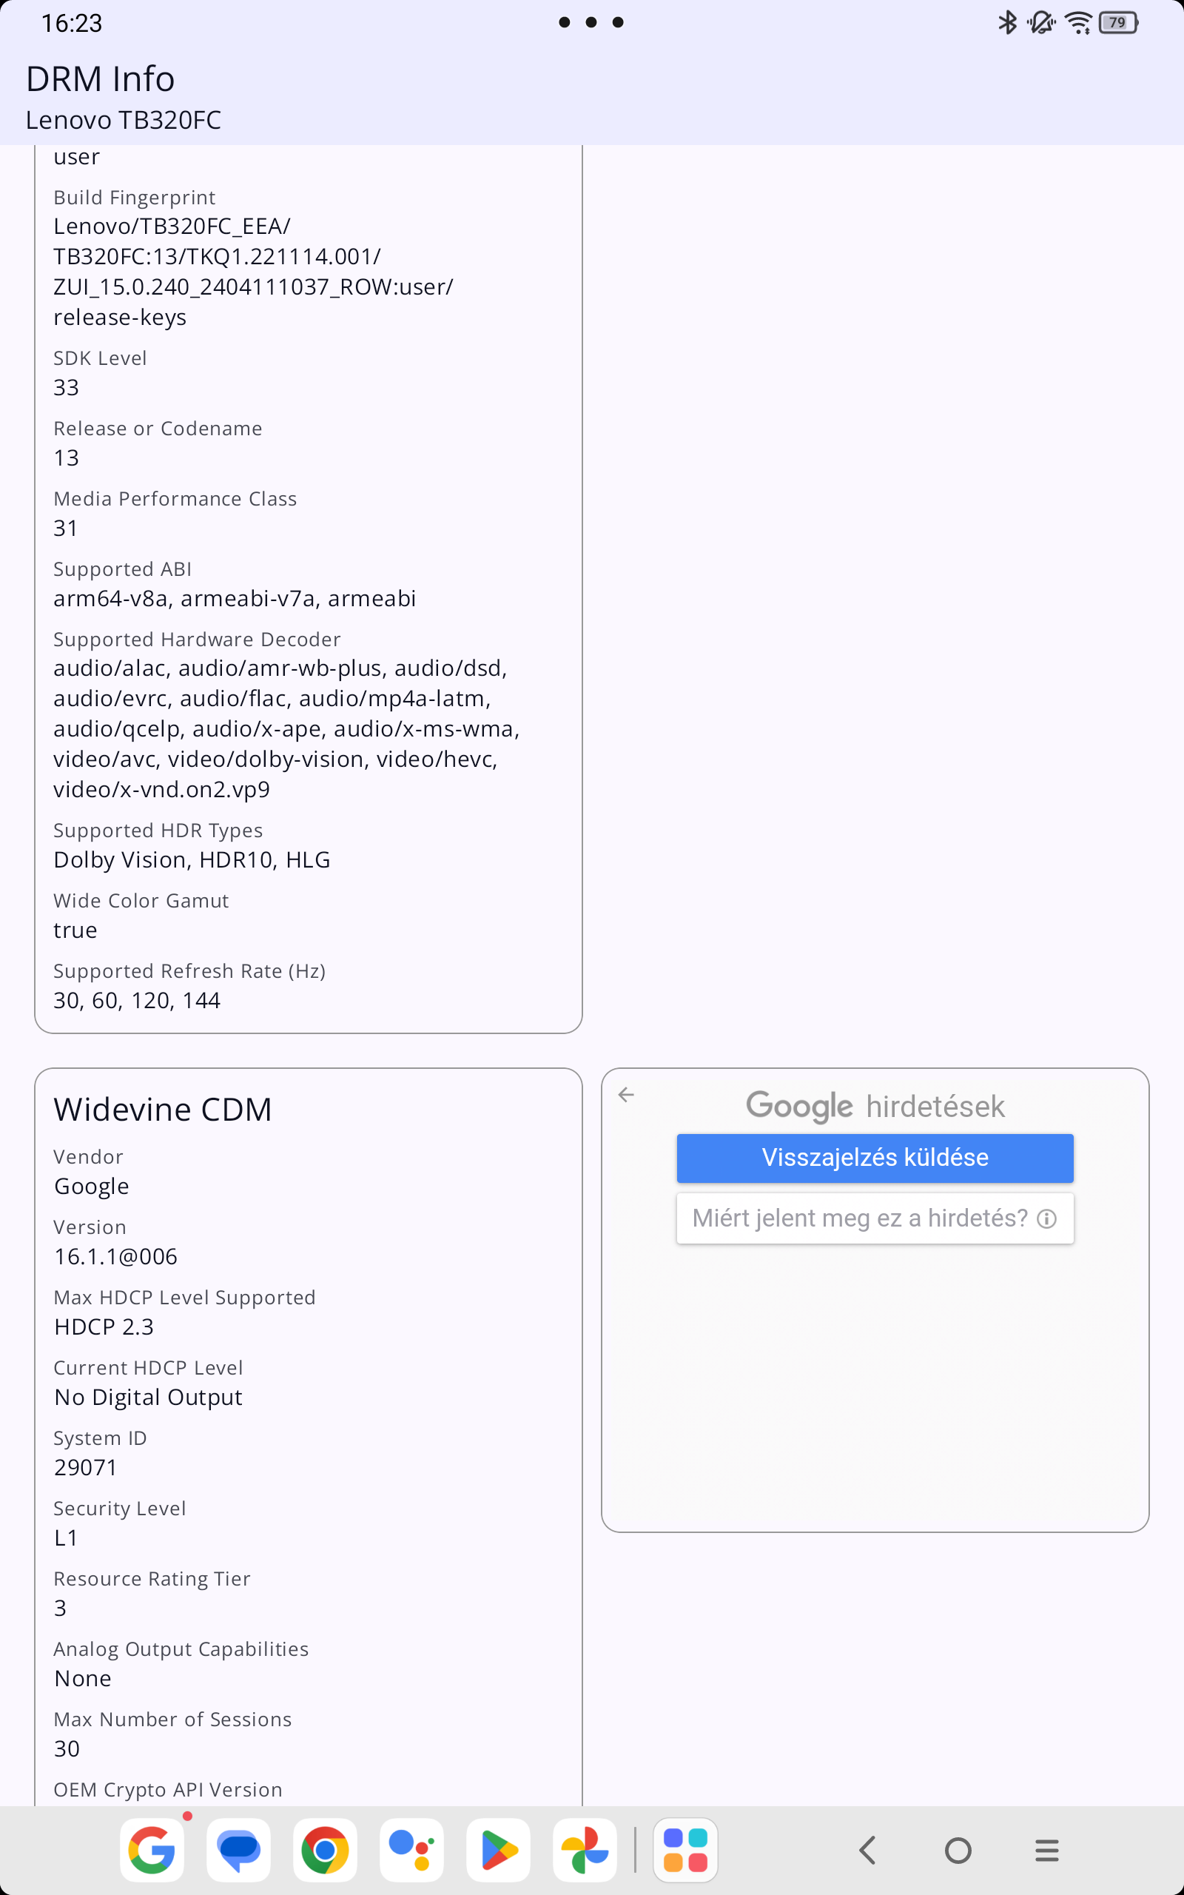Click the ad panel back arrow
The image size is (1184, 1895).
[626, 1095]
